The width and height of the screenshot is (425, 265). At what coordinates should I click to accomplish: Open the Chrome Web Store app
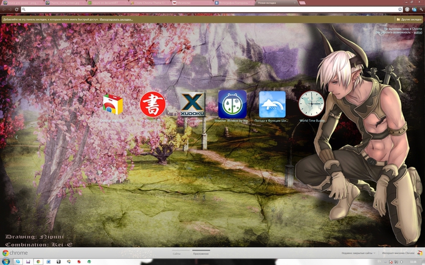112,104
